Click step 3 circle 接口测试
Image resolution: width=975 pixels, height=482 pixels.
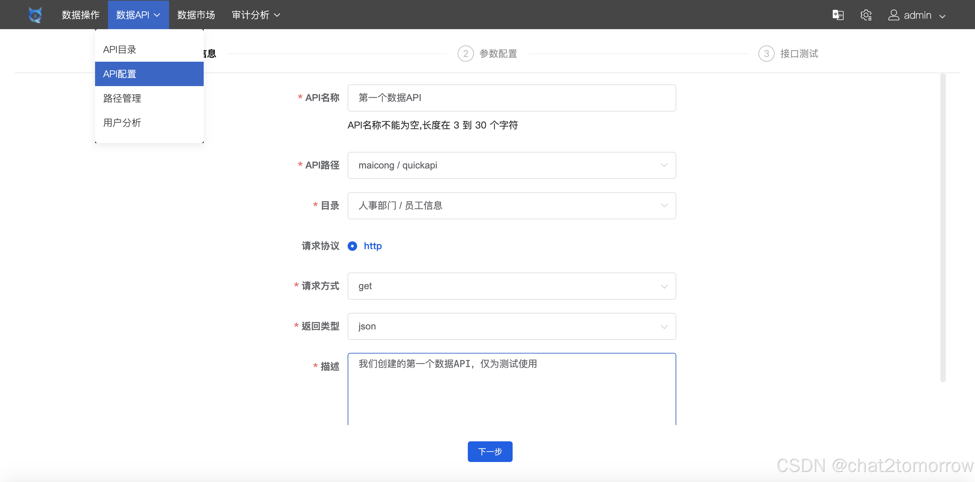(766, 54)
